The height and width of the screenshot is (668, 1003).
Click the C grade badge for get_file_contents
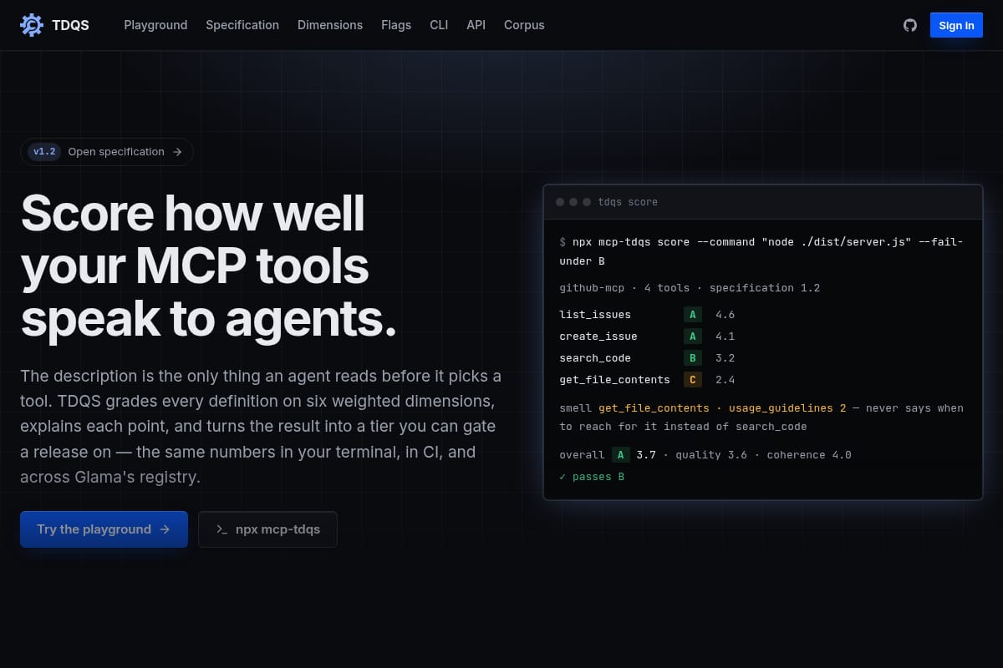[692, 380]
